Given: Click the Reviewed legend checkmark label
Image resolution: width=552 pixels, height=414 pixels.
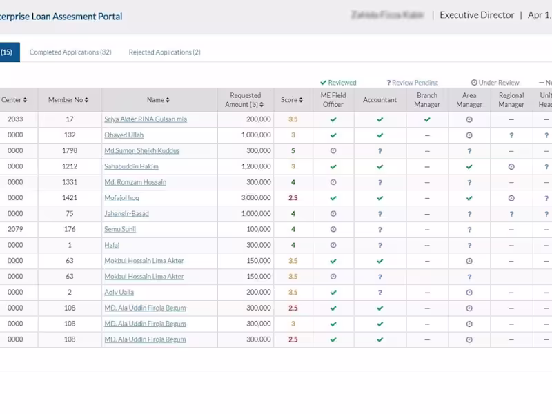Looking at the screenshot, I should pyautogui.click(x=338, y=83).
